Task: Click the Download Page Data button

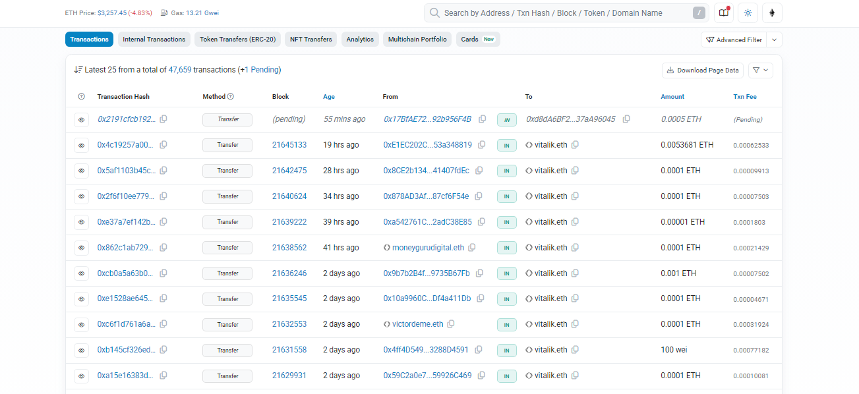Action: 703,70
